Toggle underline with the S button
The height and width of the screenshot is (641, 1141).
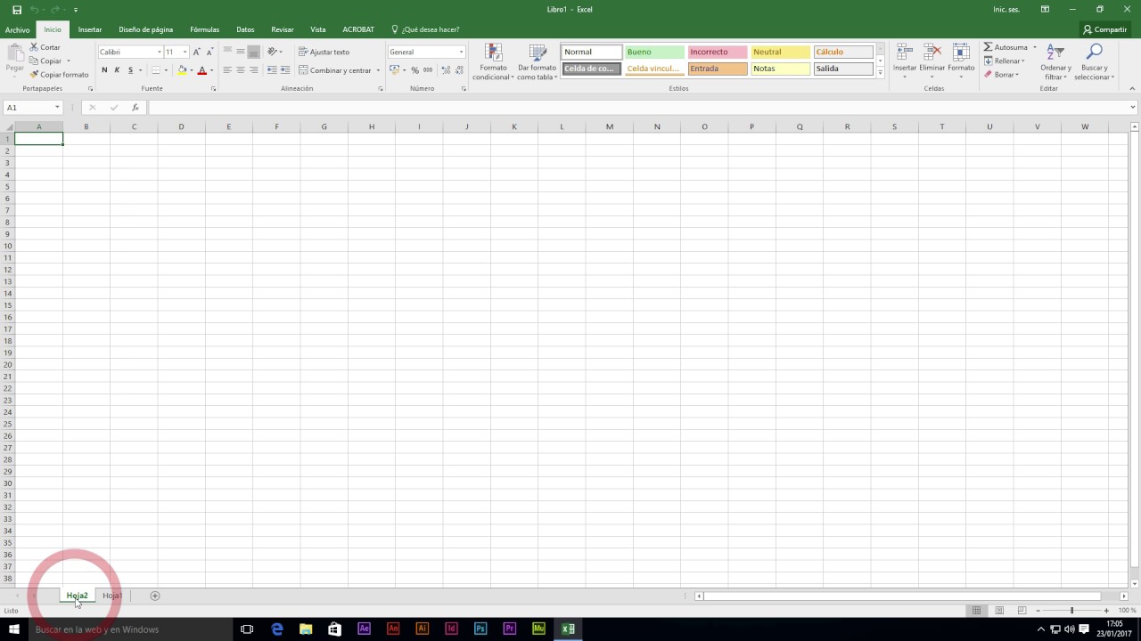click(130, 70)
